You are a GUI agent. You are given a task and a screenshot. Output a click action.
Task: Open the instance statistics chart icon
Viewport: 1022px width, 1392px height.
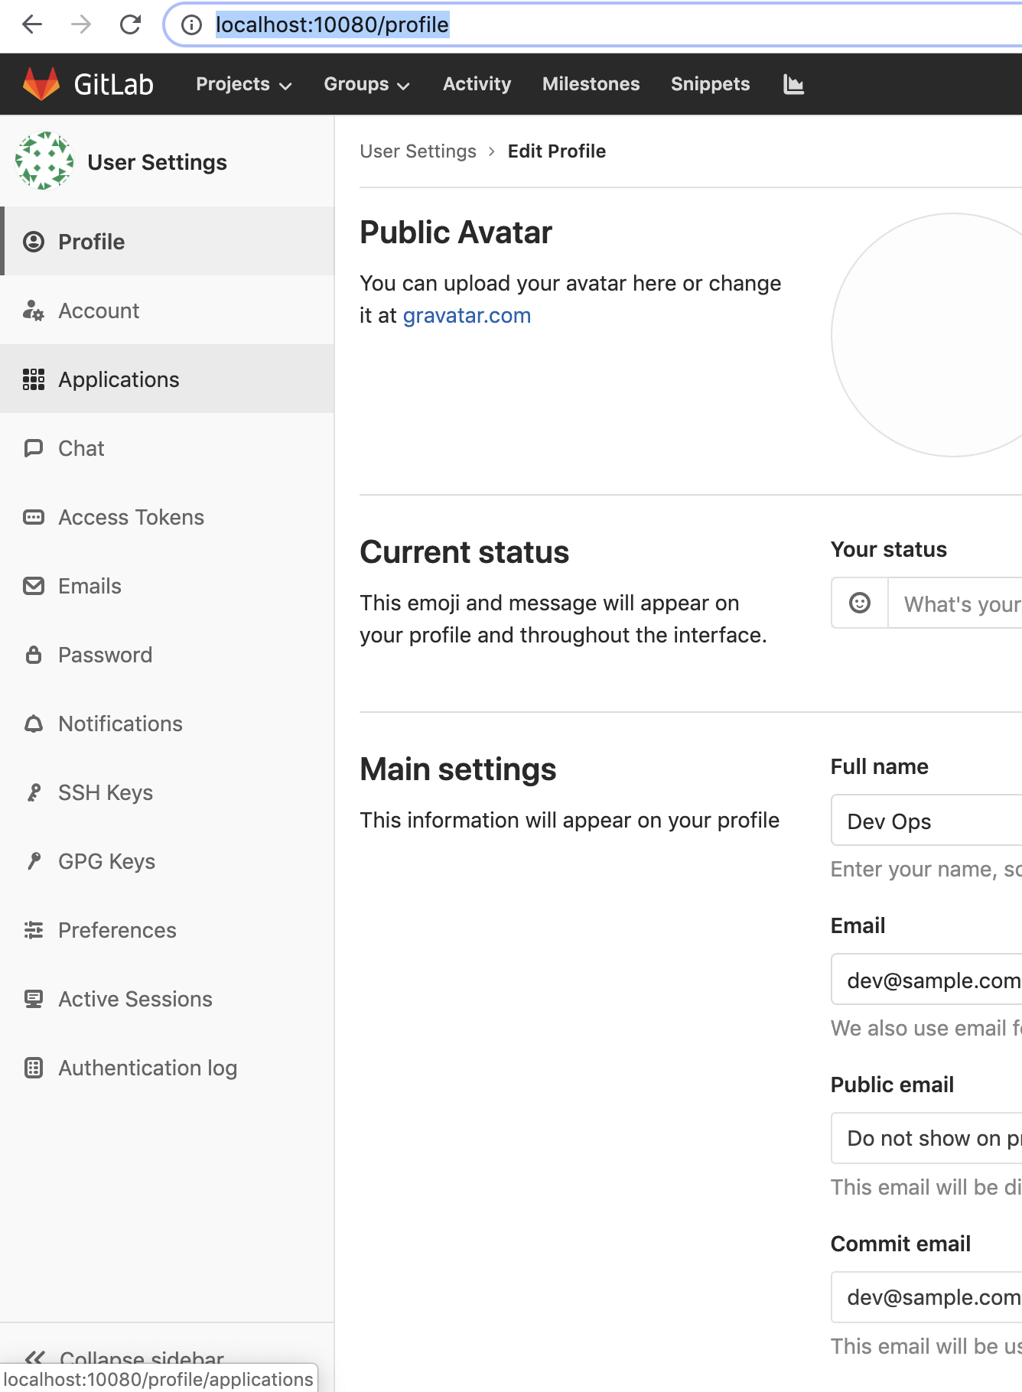[x=793, y=84]
